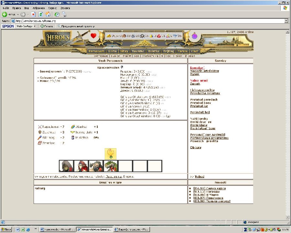This screenshot has width=291, height=233.
Task: Open the Karta game menu tab
Action: [113, 51]
